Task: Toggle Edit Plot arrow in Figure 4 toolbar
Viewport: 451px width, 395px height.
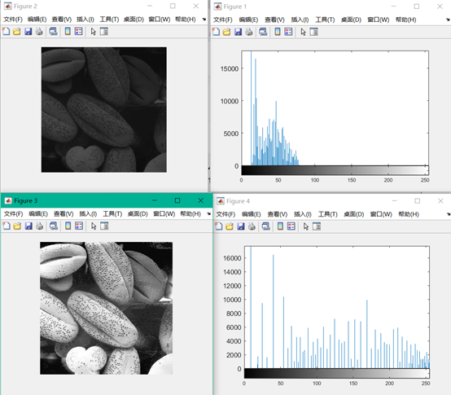Action: click(306, 226)
